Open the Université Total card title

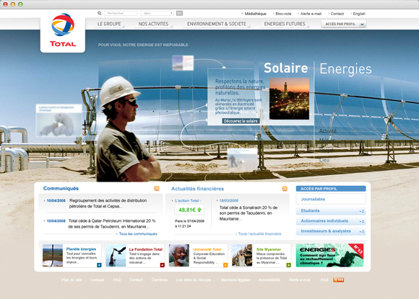[207, 249]
